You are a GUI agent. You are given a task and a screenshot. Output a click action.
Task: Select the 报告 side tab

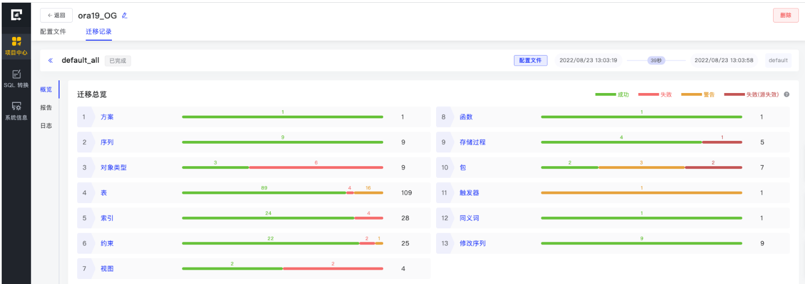(x=46, y=108)
